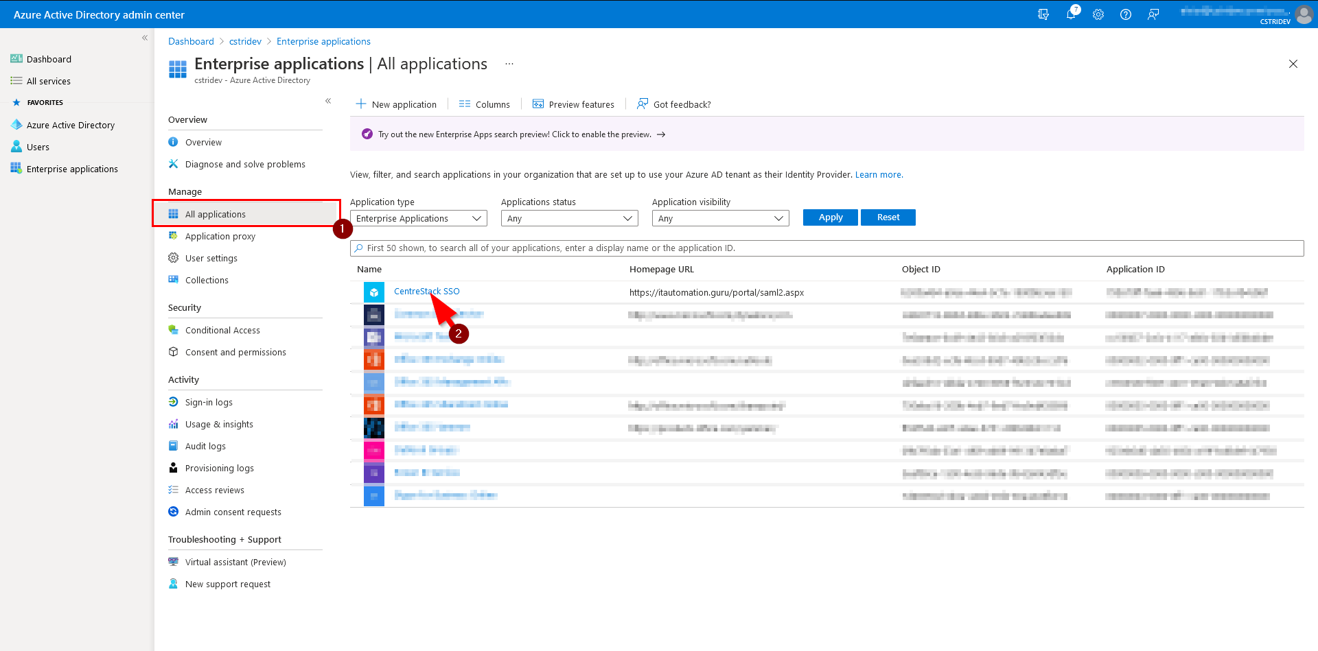The height and width of the screenshot is (651, 1318).
Task: Open Dashboard in the left sidebar
Action: click(x=49, y=59)
